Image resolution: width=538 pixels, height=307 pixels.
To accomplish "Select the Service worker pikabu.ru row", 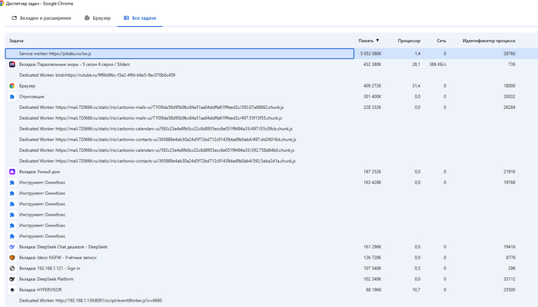I will tap(179, 54).
